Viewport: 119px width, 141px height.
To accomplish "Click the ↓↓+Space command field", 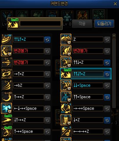I will [x=88, y=85].
